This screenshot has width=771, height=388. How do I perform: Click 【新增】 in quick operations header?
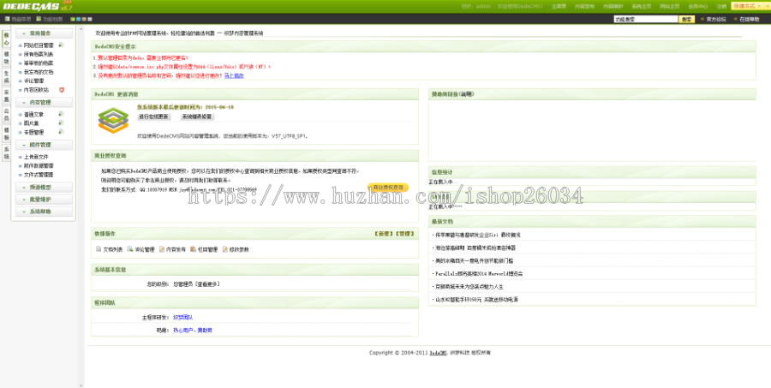point(384,234)
